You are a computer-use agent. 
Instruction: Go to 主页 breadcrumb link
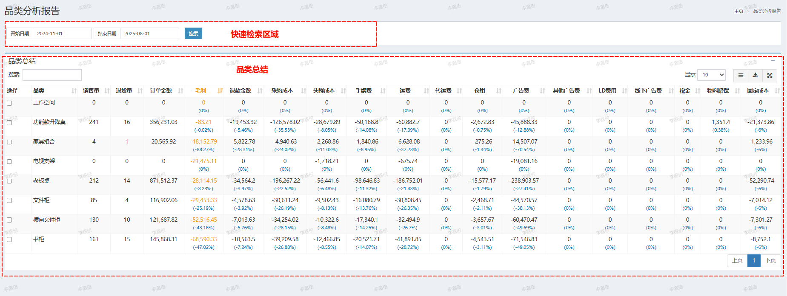coord(738,11)
